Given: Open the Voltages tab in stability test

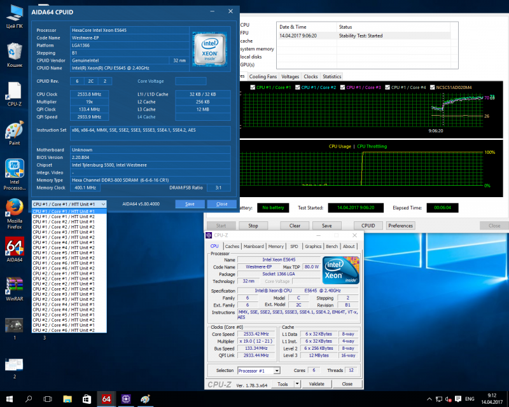Looking at the screenshot, I should [x=290, y=76].
